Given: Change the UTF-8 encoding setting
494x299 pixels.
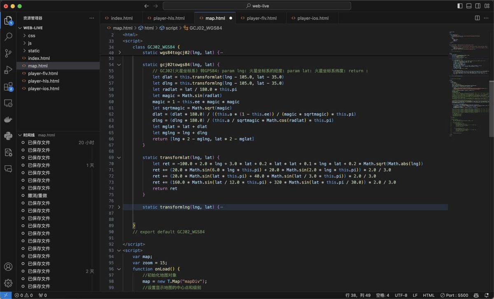Looking at the screenshot, I should (x=401, y=295).
